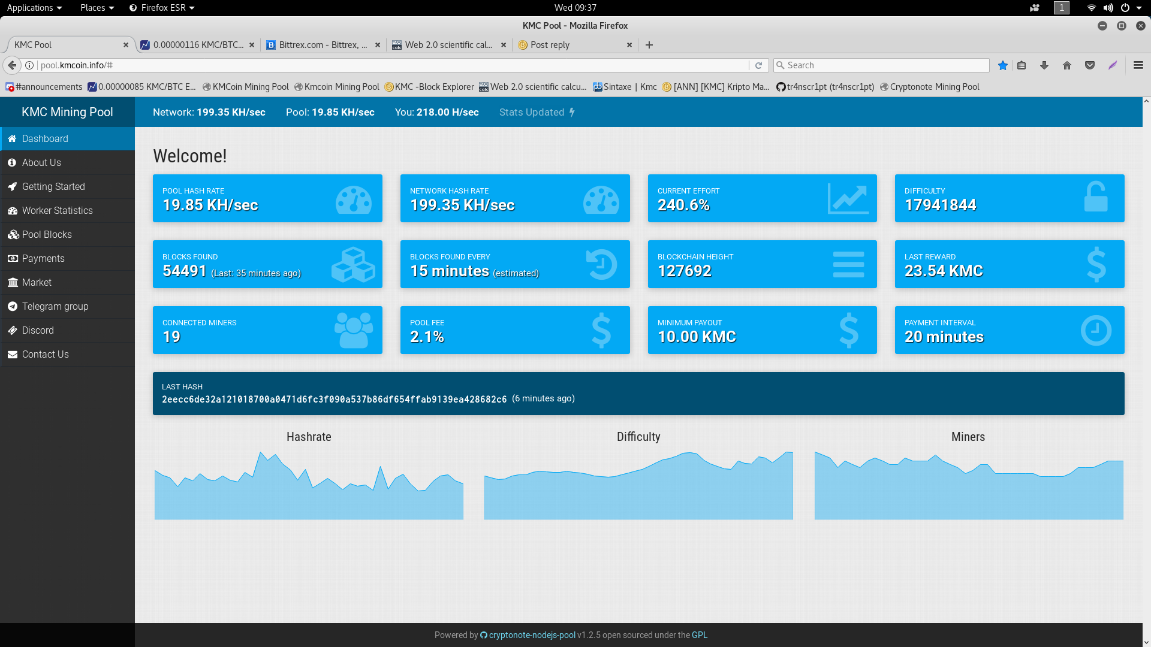
Task: Open cryptonote-nodejs-pool footer link
Action: click(x=528, y=635)
